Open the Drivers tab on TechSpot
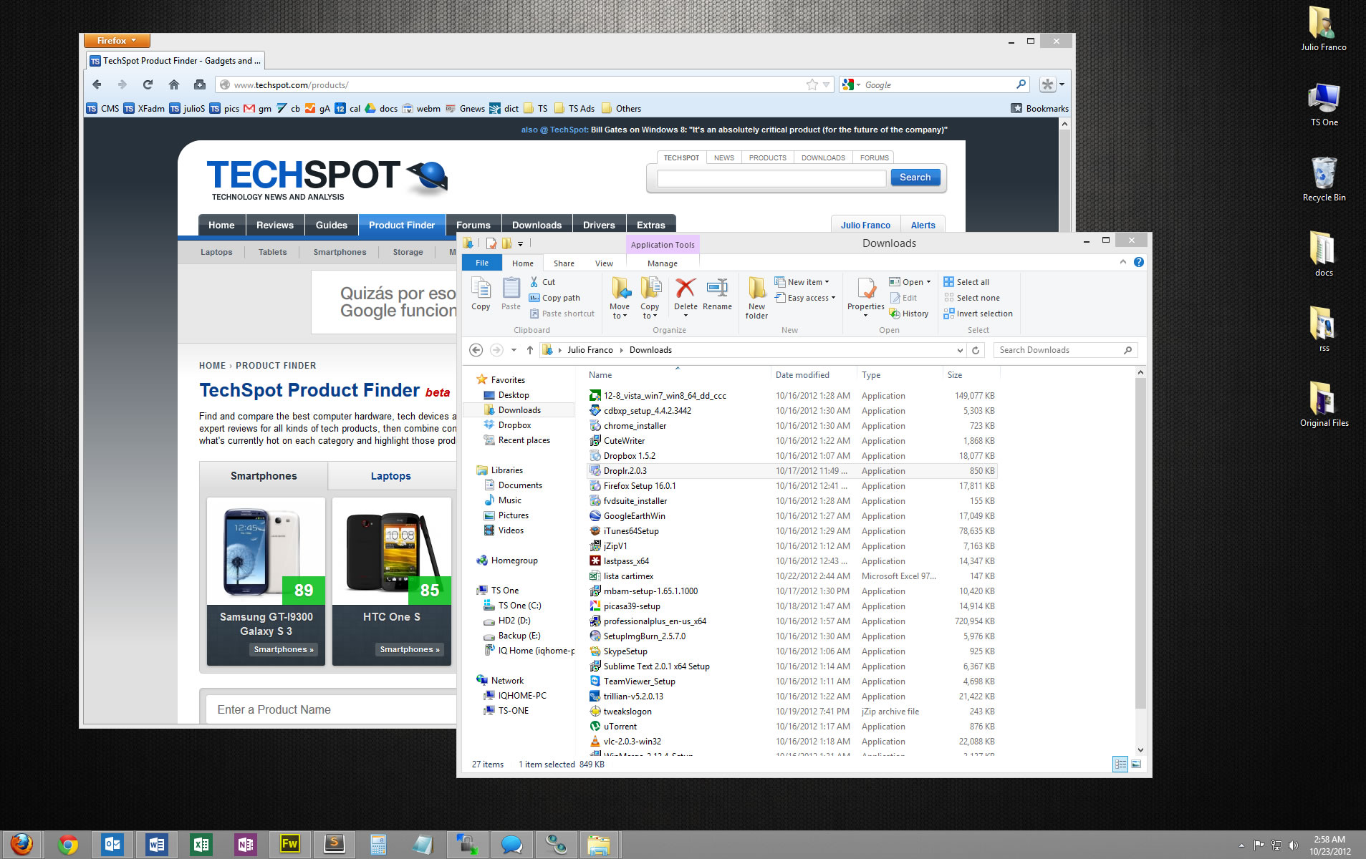Image resolution: width=1366 pixels, height=859 pixels. click(x=599, y=225)
